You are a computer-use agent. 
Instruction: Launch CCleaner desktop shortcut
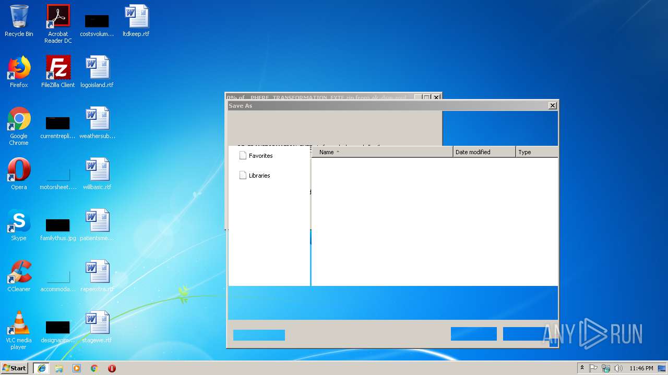click(x=19, y=276)
